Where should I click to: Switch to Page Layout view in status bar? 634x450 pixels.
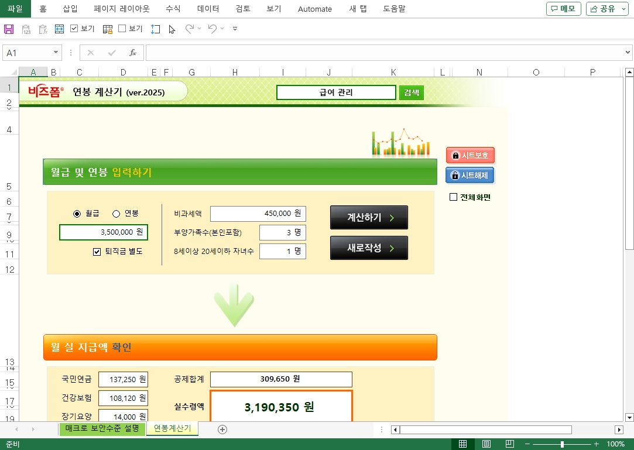tap(486, 444)
